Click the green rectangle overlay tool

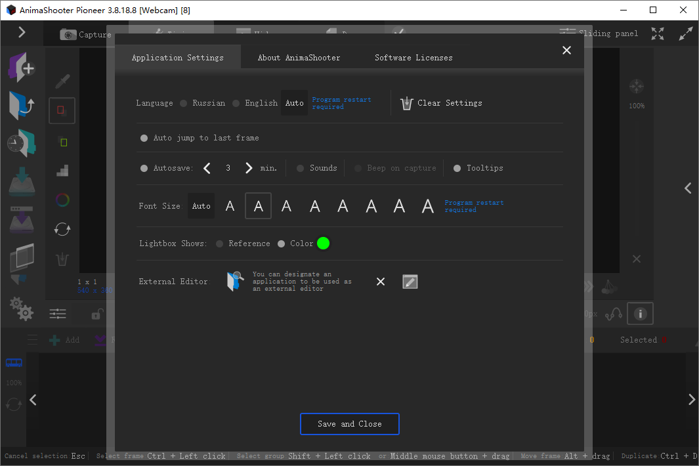pos(63,142)
